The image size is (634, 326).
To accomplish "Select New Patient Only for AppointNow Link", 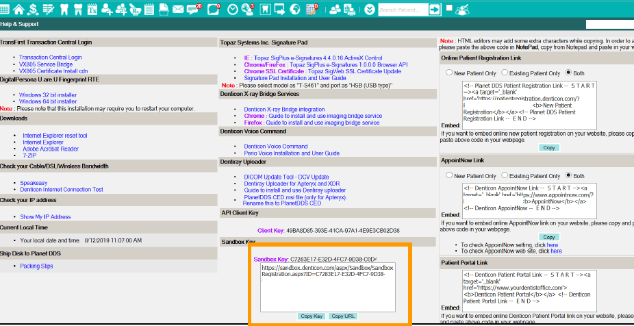I will 449,175.
